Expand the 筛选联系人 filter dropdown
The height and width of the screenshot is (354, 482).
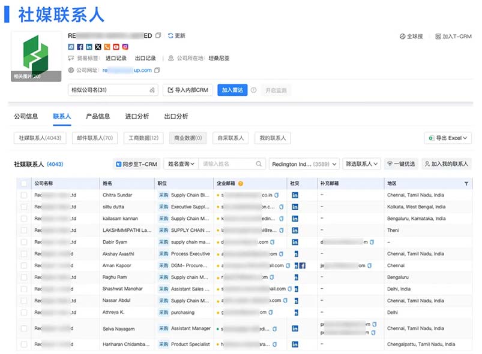[x=362, y=164]
